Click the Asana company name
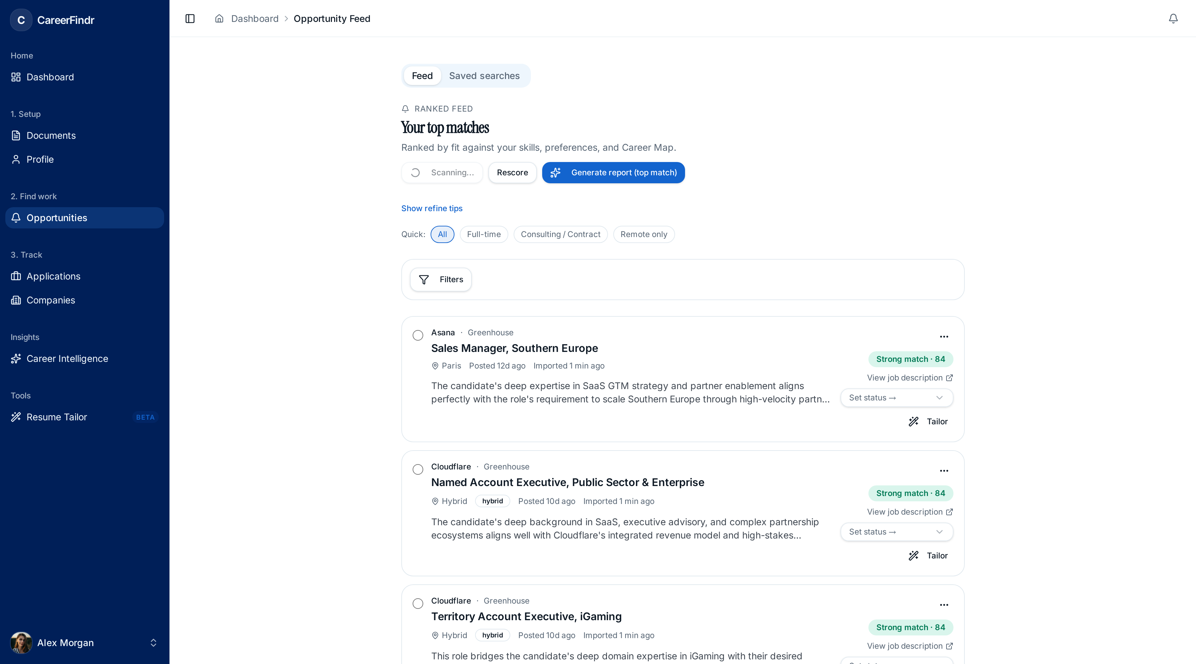This screenshot has width=1196, height=664. 443,333
